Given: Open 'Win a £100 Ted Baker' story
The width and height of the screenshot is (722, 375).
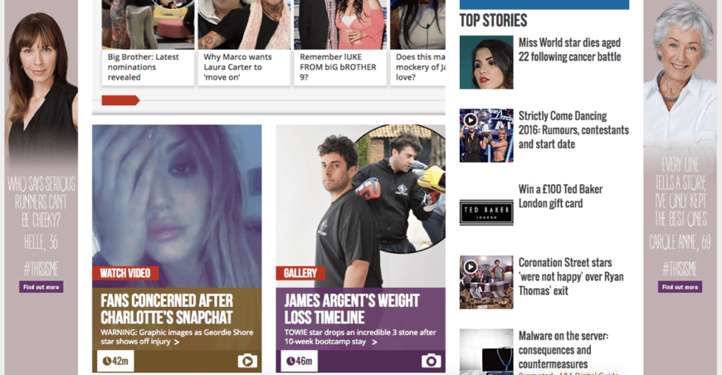Looking at the screenshot, I should [560, 197].
